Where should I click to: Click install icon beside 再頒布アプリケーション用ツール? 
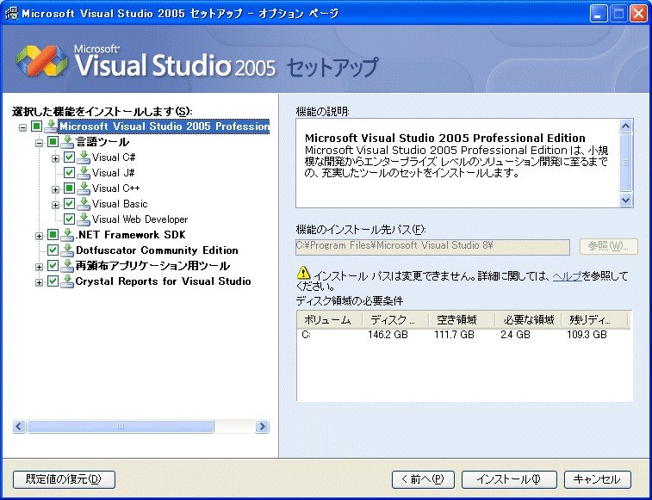click(67, 266)
